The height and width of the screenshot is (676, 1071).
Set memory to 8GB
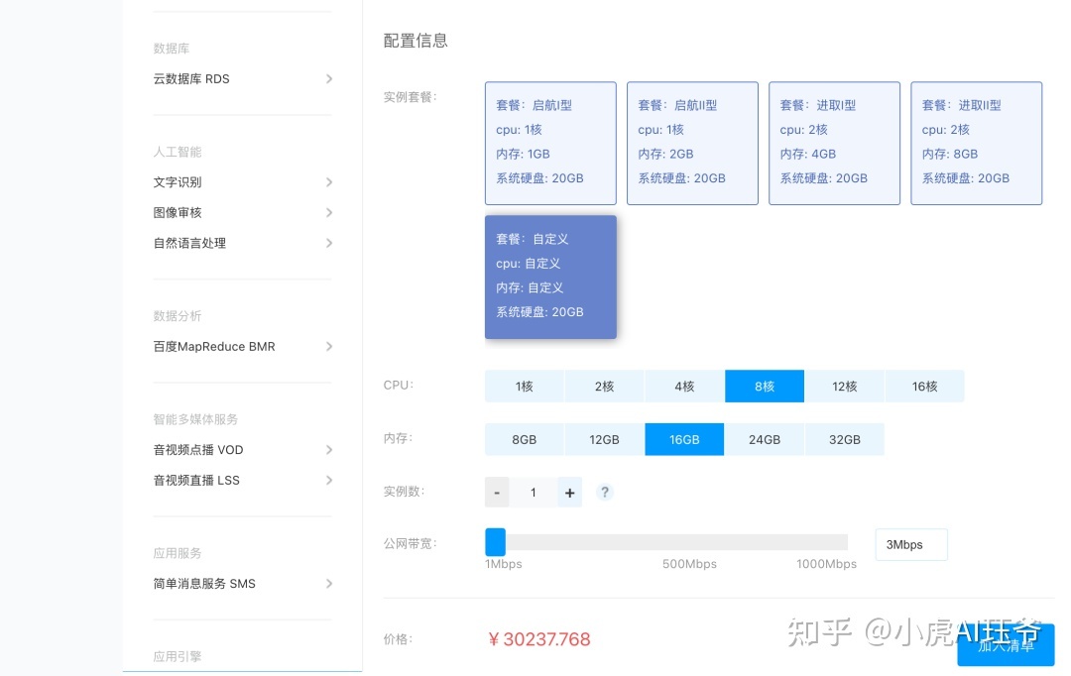525,440
